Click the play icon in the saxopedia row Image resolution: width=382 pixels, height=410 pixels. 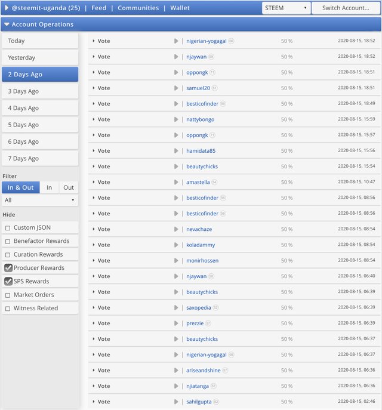[x=176, y=308]
